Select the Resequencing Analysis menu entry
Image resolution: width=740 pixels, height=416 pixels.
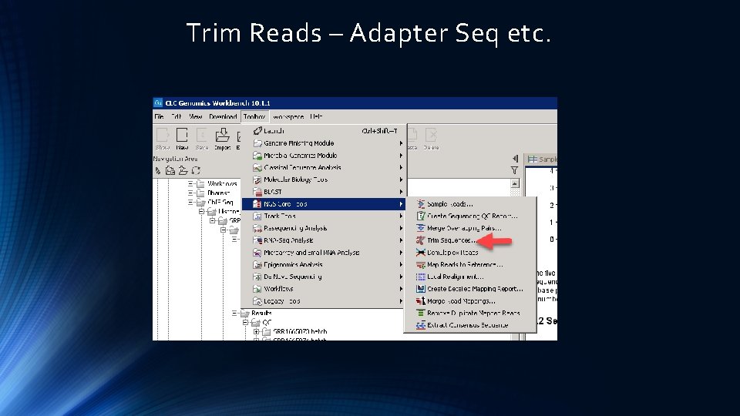323,228
